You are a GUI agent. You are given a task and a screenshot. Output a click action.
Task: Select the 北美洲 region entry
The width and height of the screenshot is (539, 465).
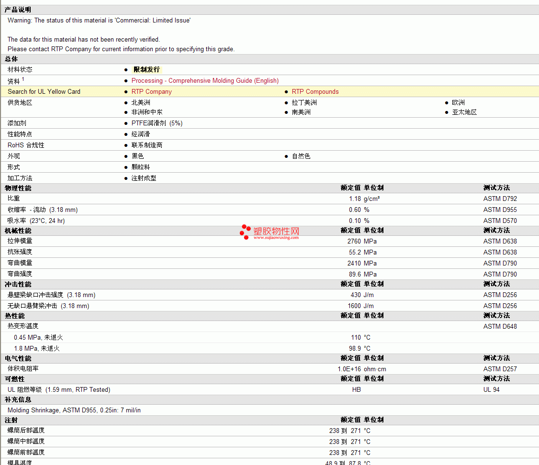(x=141, y=103)
